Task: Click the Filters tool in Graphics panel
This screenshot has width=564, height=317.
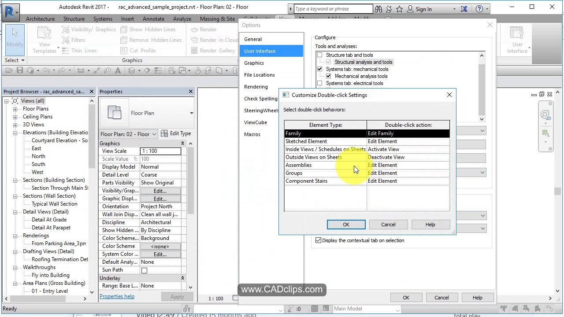Action: [74, 40]
